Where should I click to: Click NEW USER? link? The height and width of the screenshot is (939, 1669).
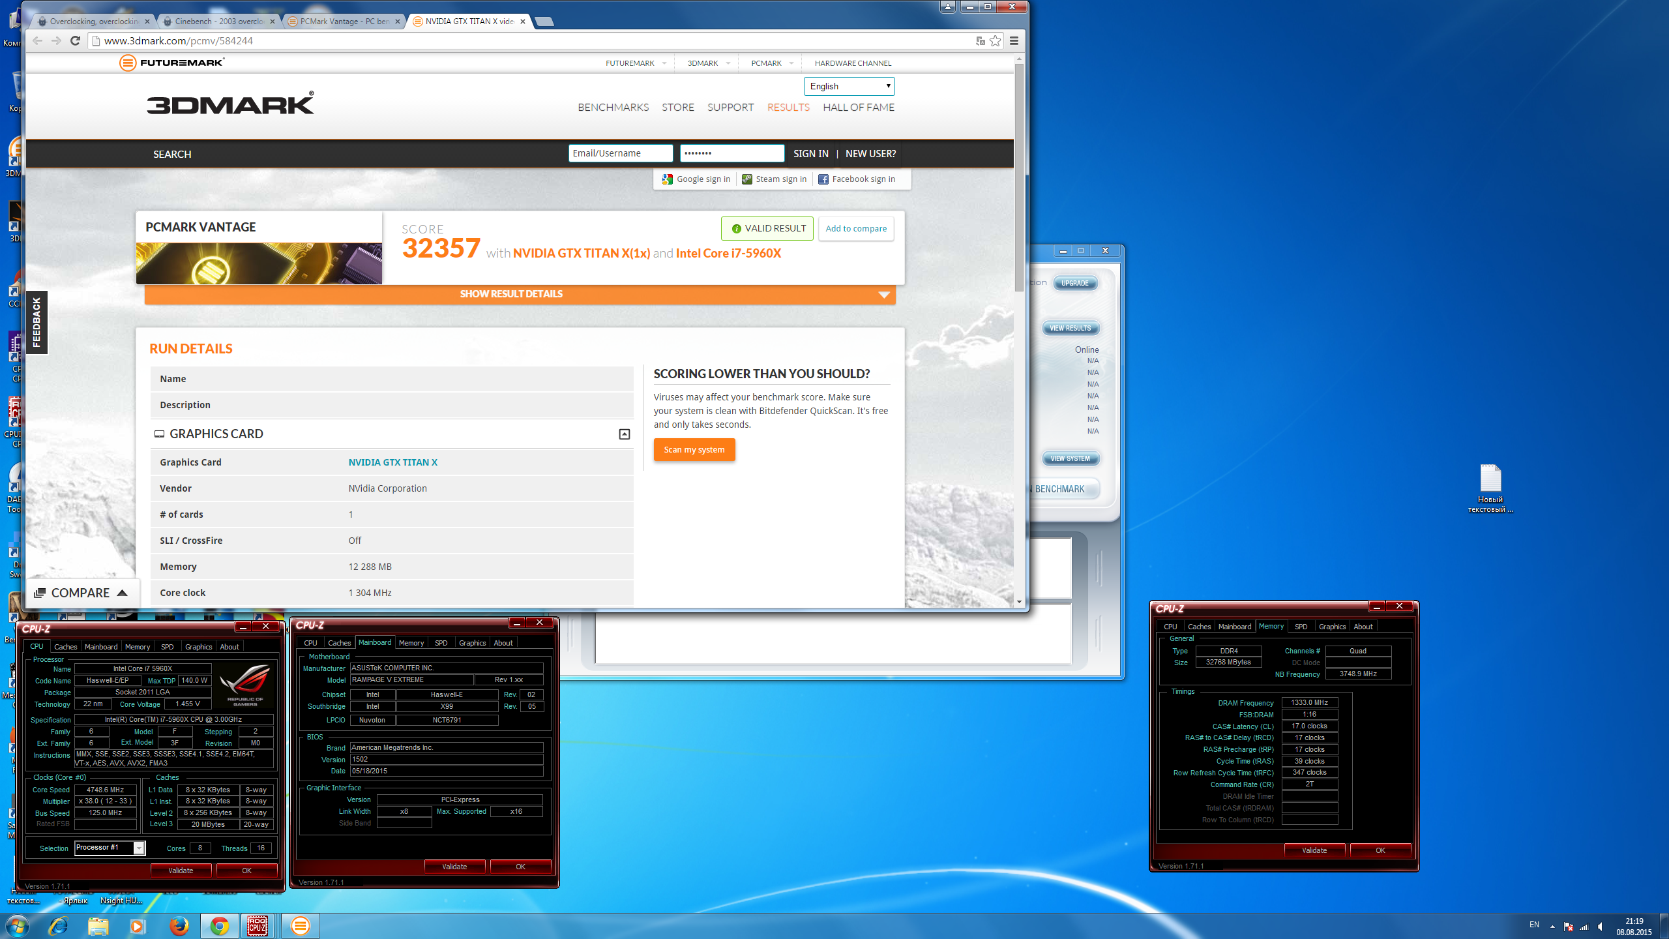coord(870,154)
